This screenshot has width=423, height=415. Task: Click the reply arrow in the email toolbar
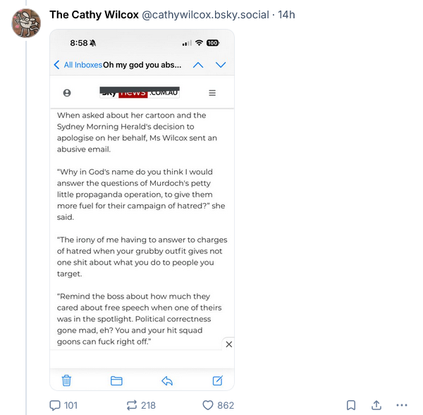click(167, 380)
